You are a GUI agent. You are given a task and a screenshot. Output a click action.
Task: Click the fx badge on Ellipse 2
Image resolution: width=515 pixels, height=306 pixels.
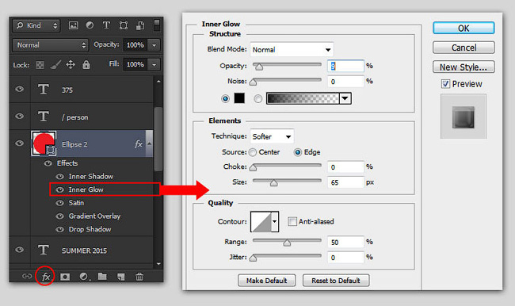(x=139, y=144)
